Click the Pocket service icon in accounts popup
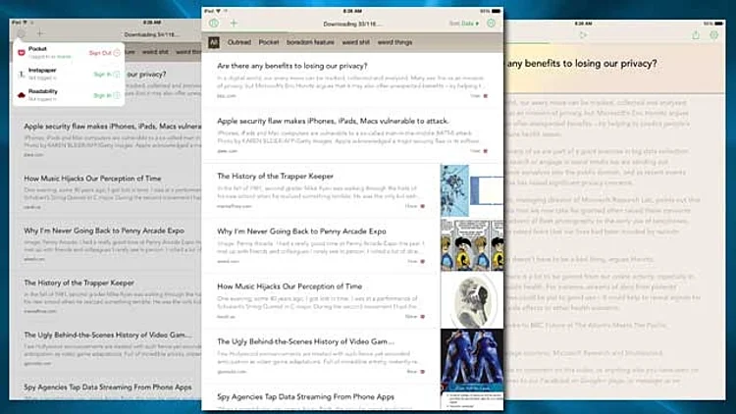736x414 pixels. pyautogui.click(x=22, y=49)
